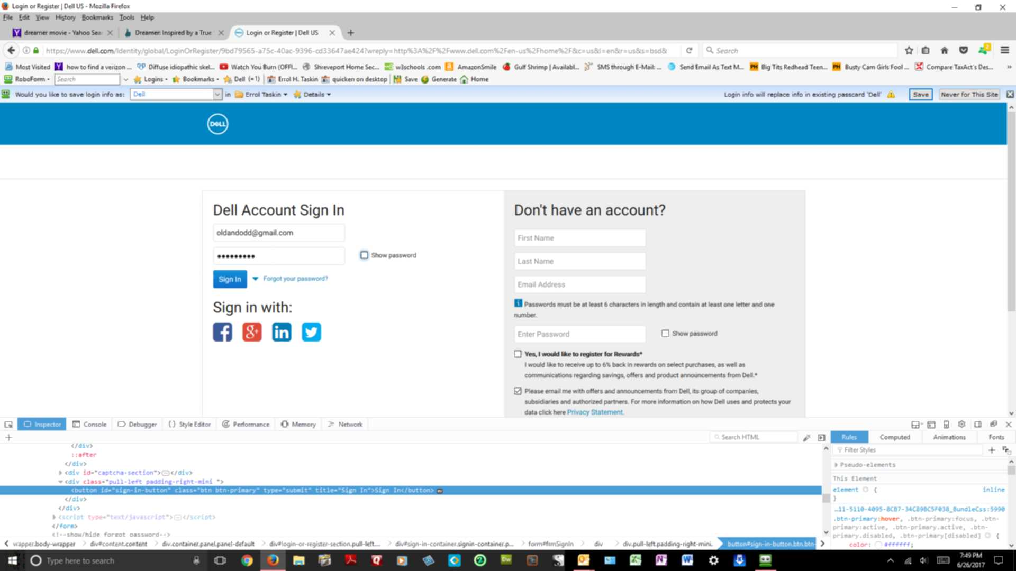
Task: Open the Privacy Statement link
Action: (595, 412)
